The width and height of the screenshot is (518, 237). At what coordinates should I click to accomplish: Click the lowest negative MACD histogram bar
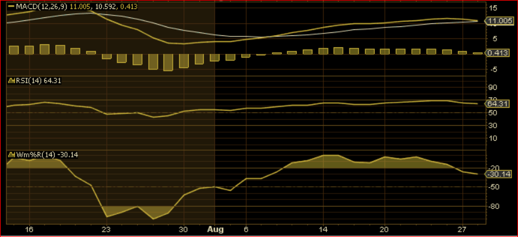(168, 62)
